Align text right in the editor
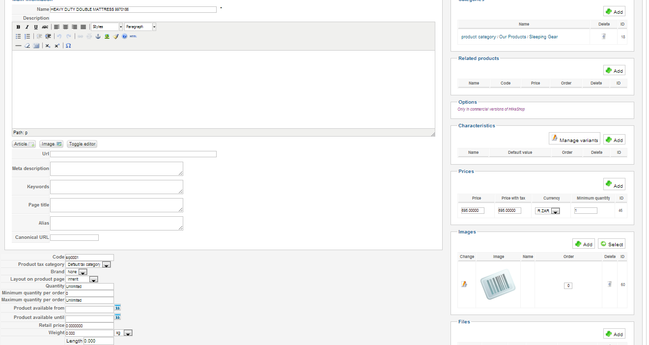This screenshot has height=345, width=649. pos(74,27)
